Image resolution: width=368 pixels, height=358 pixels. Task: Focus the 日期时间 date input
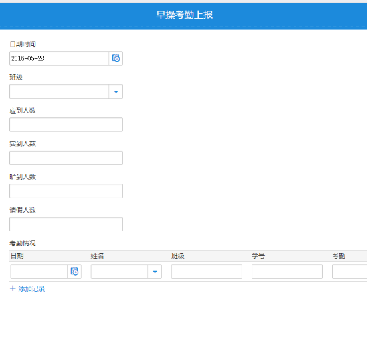pyautogui.click(x=59, y=58)
